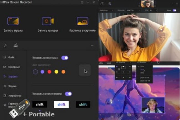The image size is (180, 120).
Task: Toggle the Mirror switch in webcam window
Action: (x=174, y=10)
